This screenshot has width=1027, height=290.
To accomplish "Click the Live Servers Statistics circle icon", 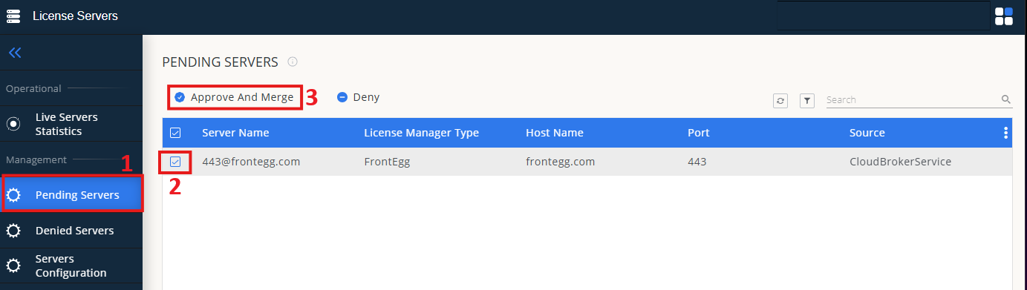I will pyautogui.click(x=13, y=124).
